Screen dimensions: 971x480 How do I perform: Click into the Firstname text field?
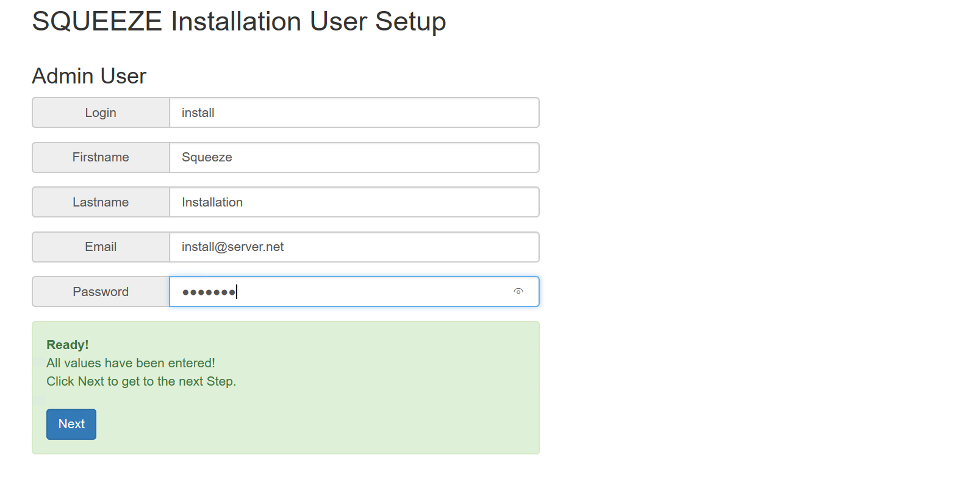tap(354, 158)
